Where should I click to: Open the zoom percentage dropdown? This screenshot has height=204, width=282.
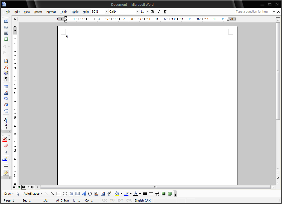106,12
